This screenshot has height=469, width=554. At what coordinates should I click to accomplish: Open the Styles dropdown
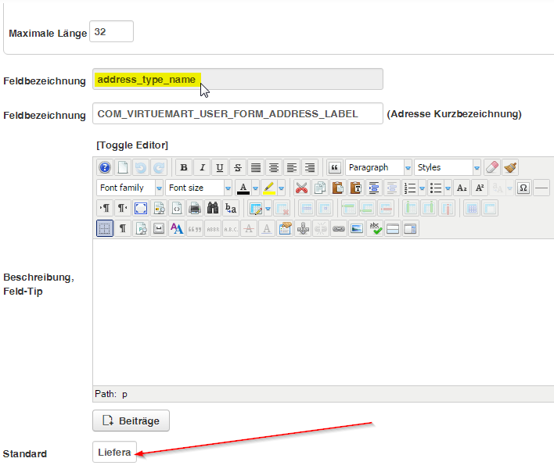[447, 167]
